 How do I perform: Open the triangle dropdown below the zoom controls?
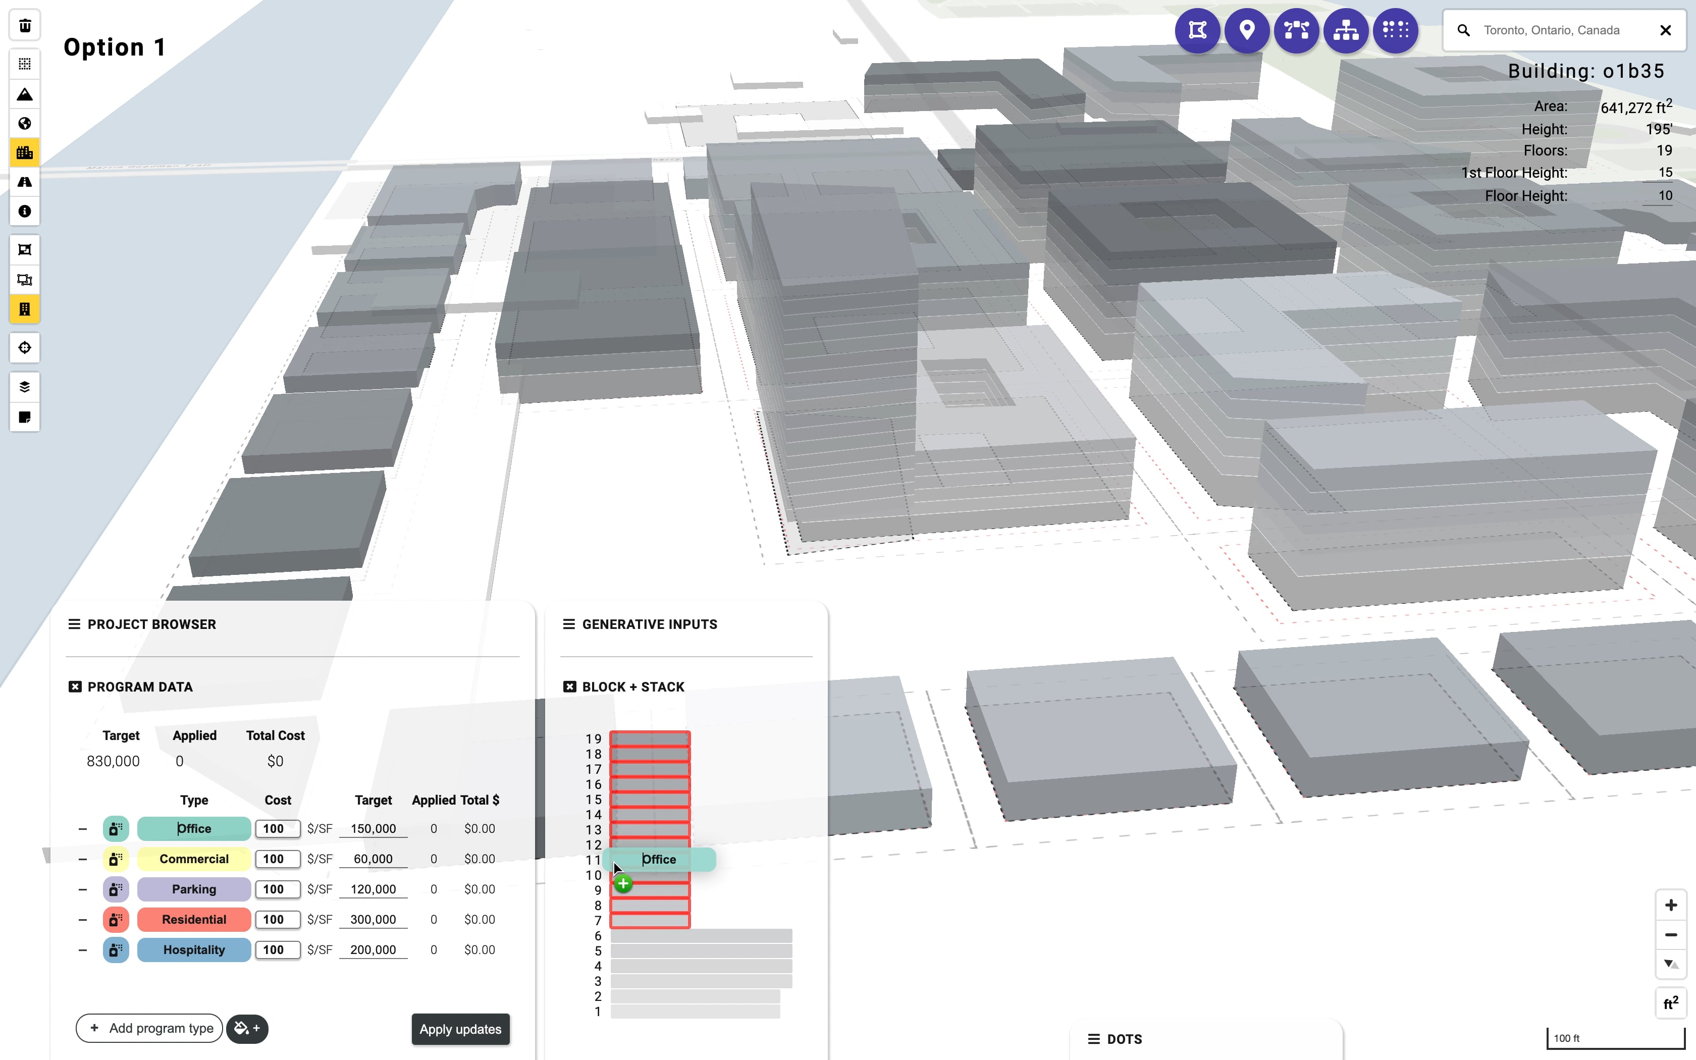pos(1671,964)
